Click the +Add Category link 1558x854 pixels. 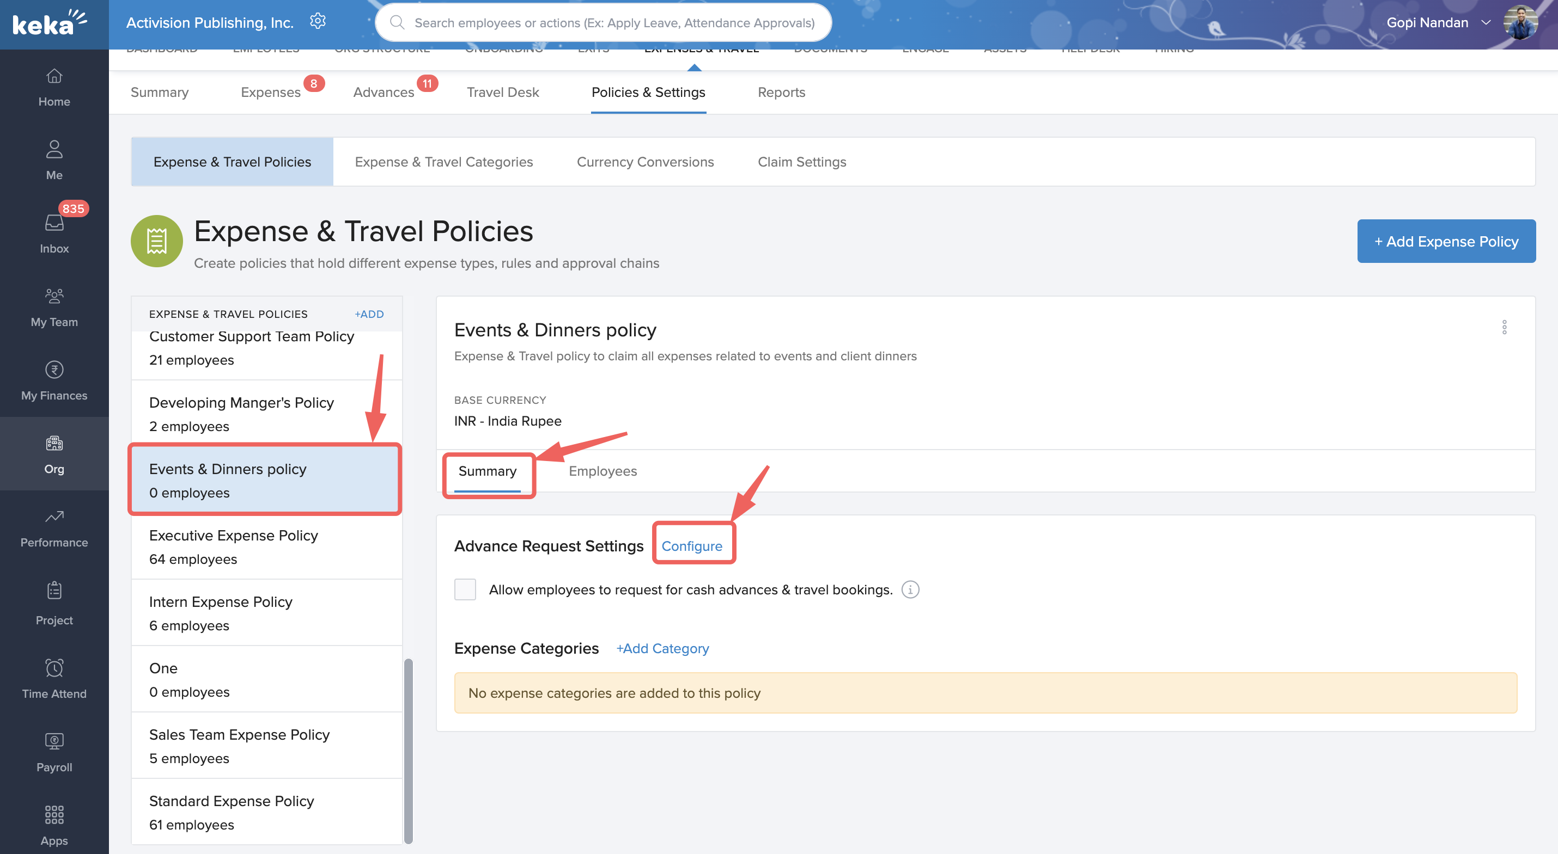point(662,648)
